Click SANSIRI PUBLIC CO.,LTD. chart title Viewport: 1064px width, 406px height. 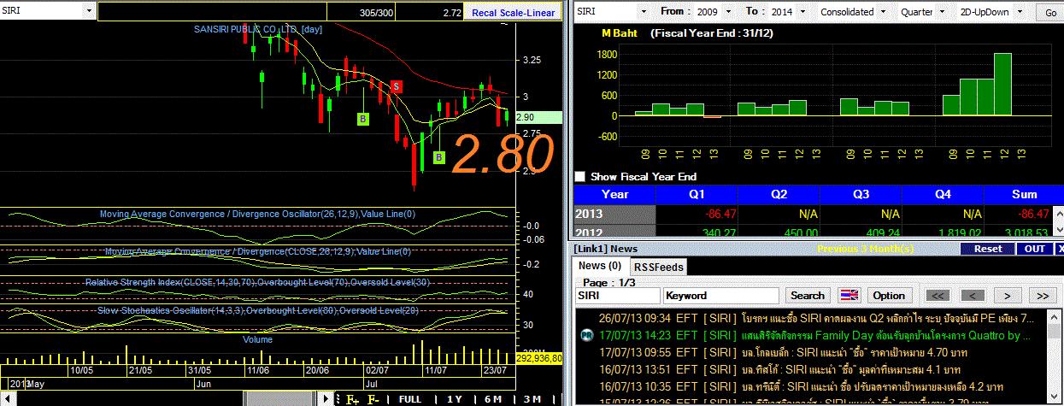pos(257,29)
